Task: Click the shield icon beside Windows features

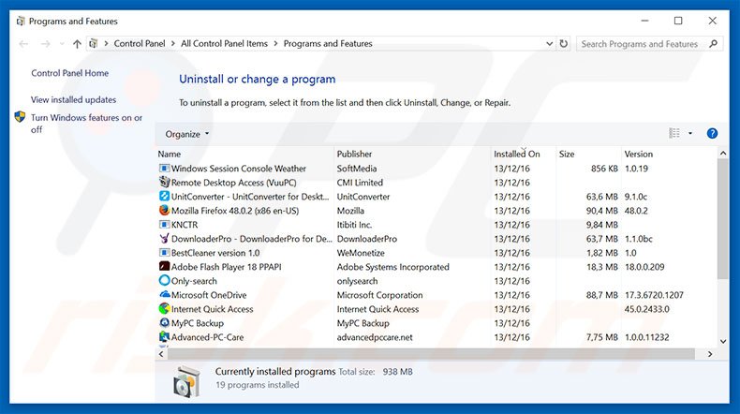Action: point(20,116)
